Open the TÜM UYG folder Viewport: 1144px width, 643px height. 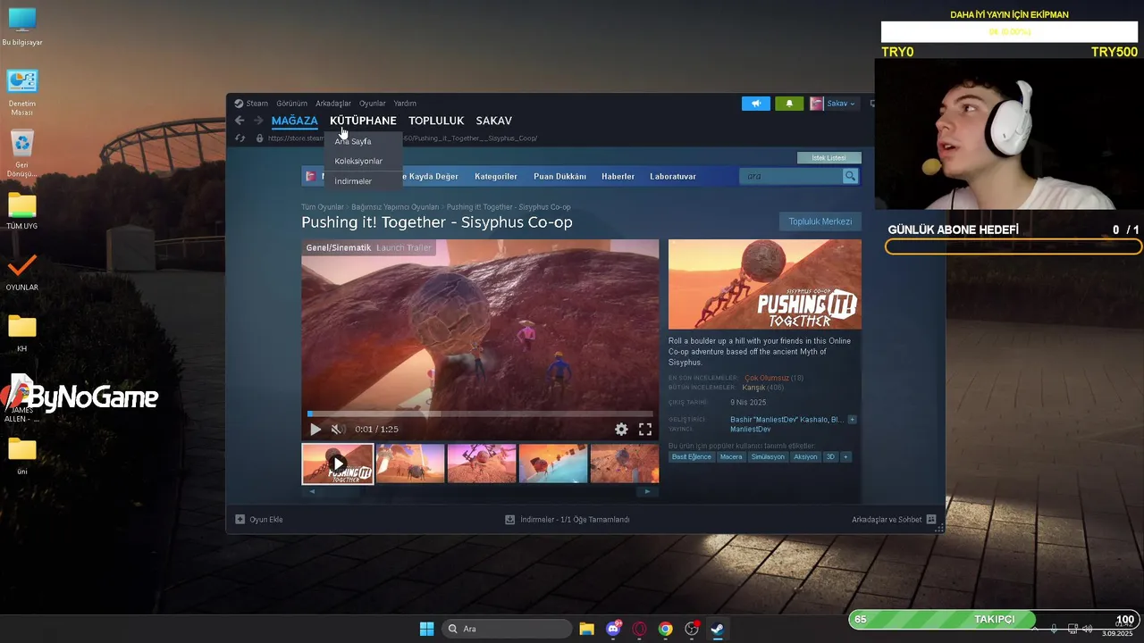(22, 211)
